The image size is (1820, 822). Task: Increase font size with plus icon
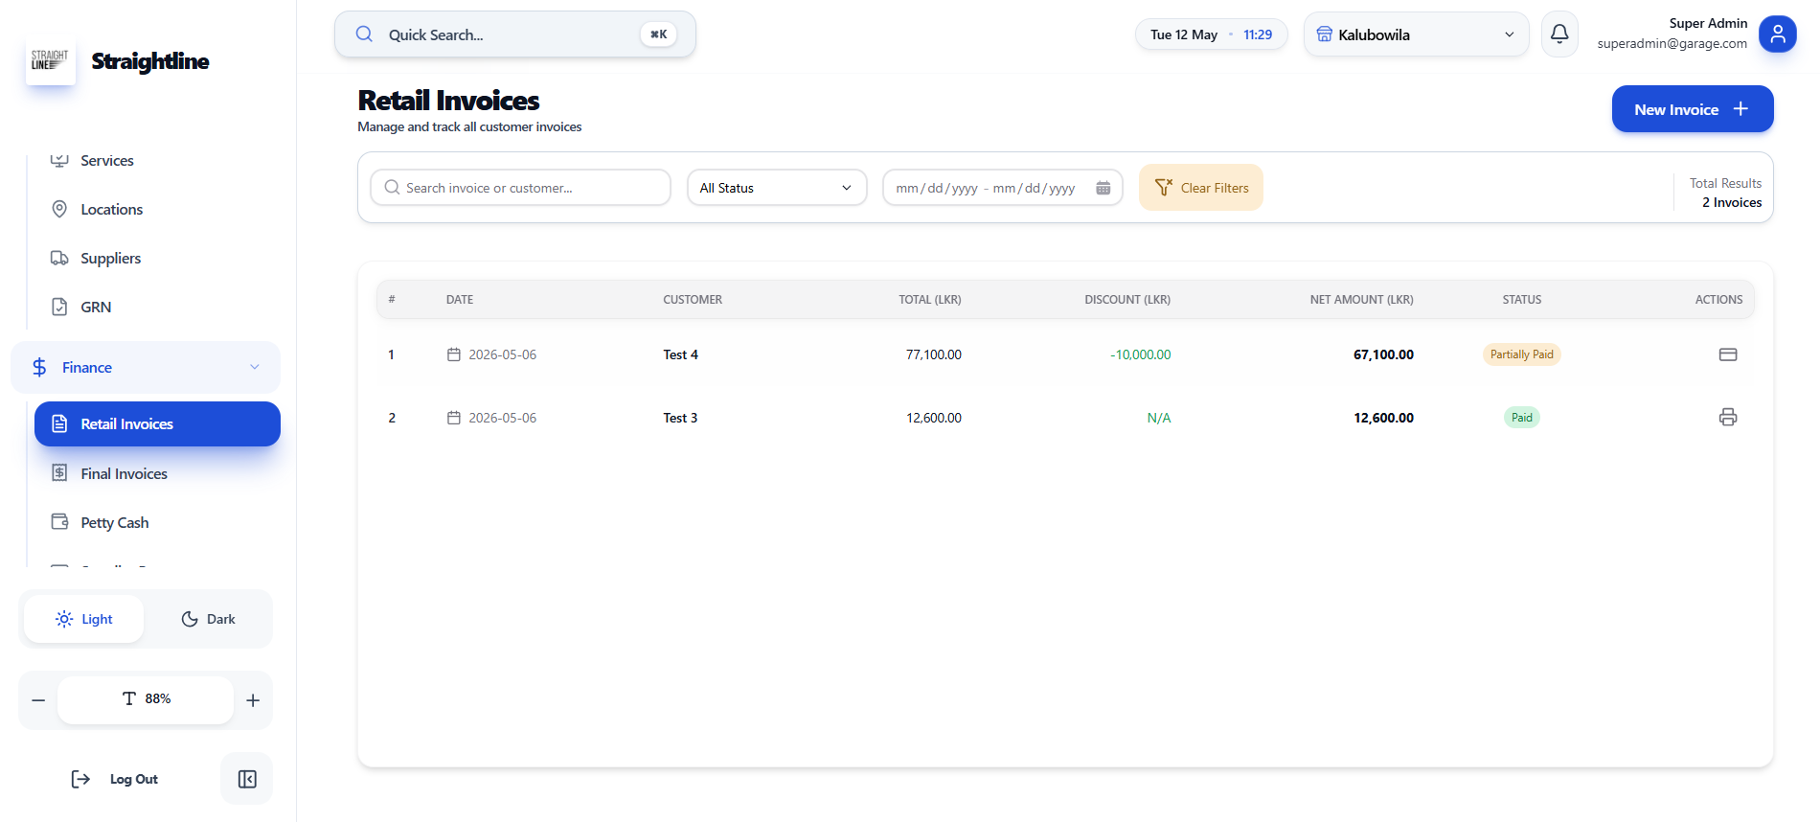coord(253,700)
